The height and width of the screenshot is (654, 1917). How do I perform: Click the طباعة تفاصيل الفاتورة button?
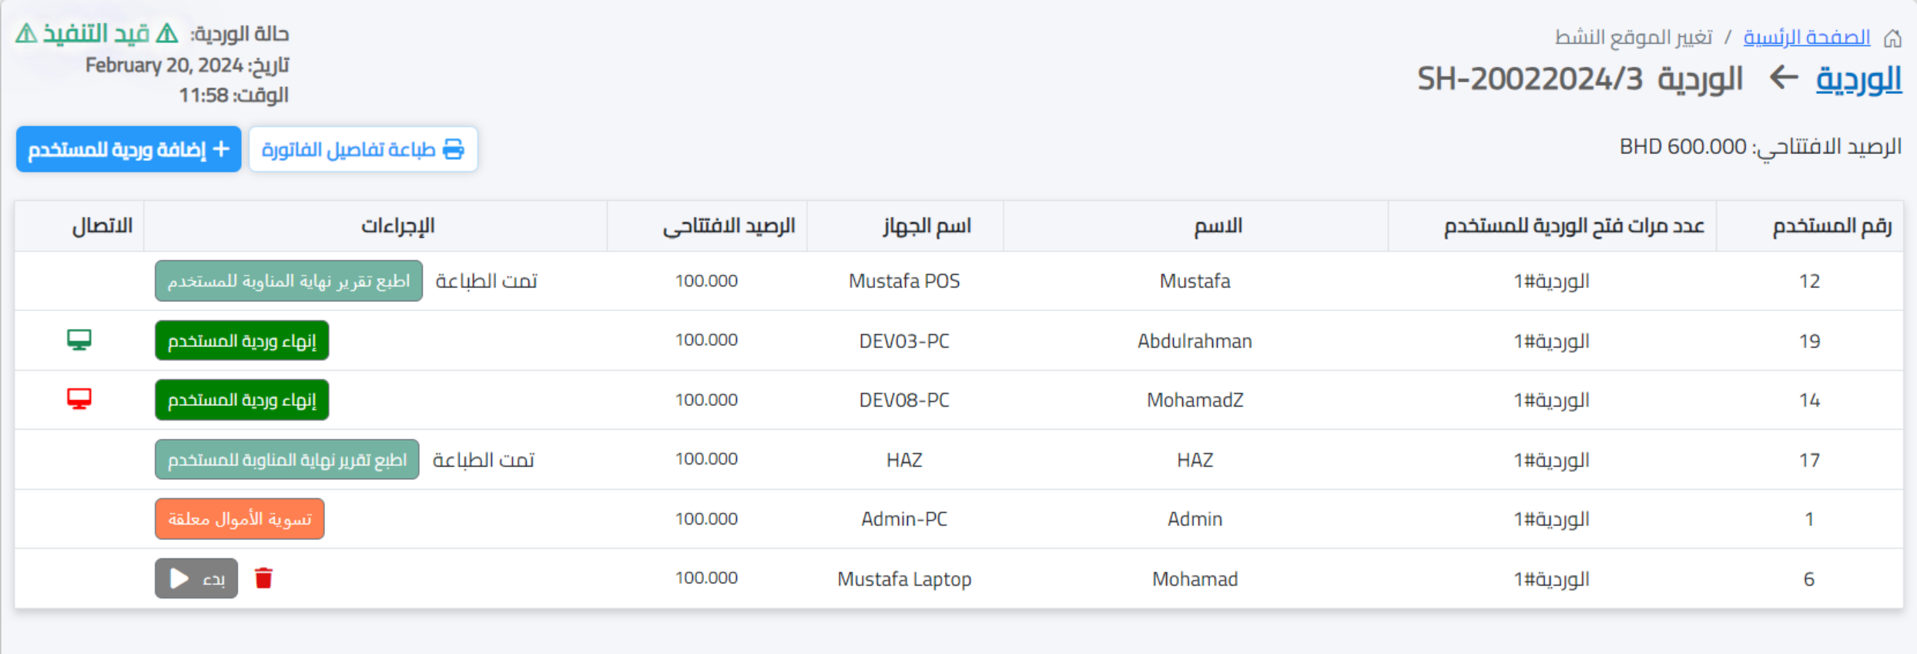click(363, 149)
